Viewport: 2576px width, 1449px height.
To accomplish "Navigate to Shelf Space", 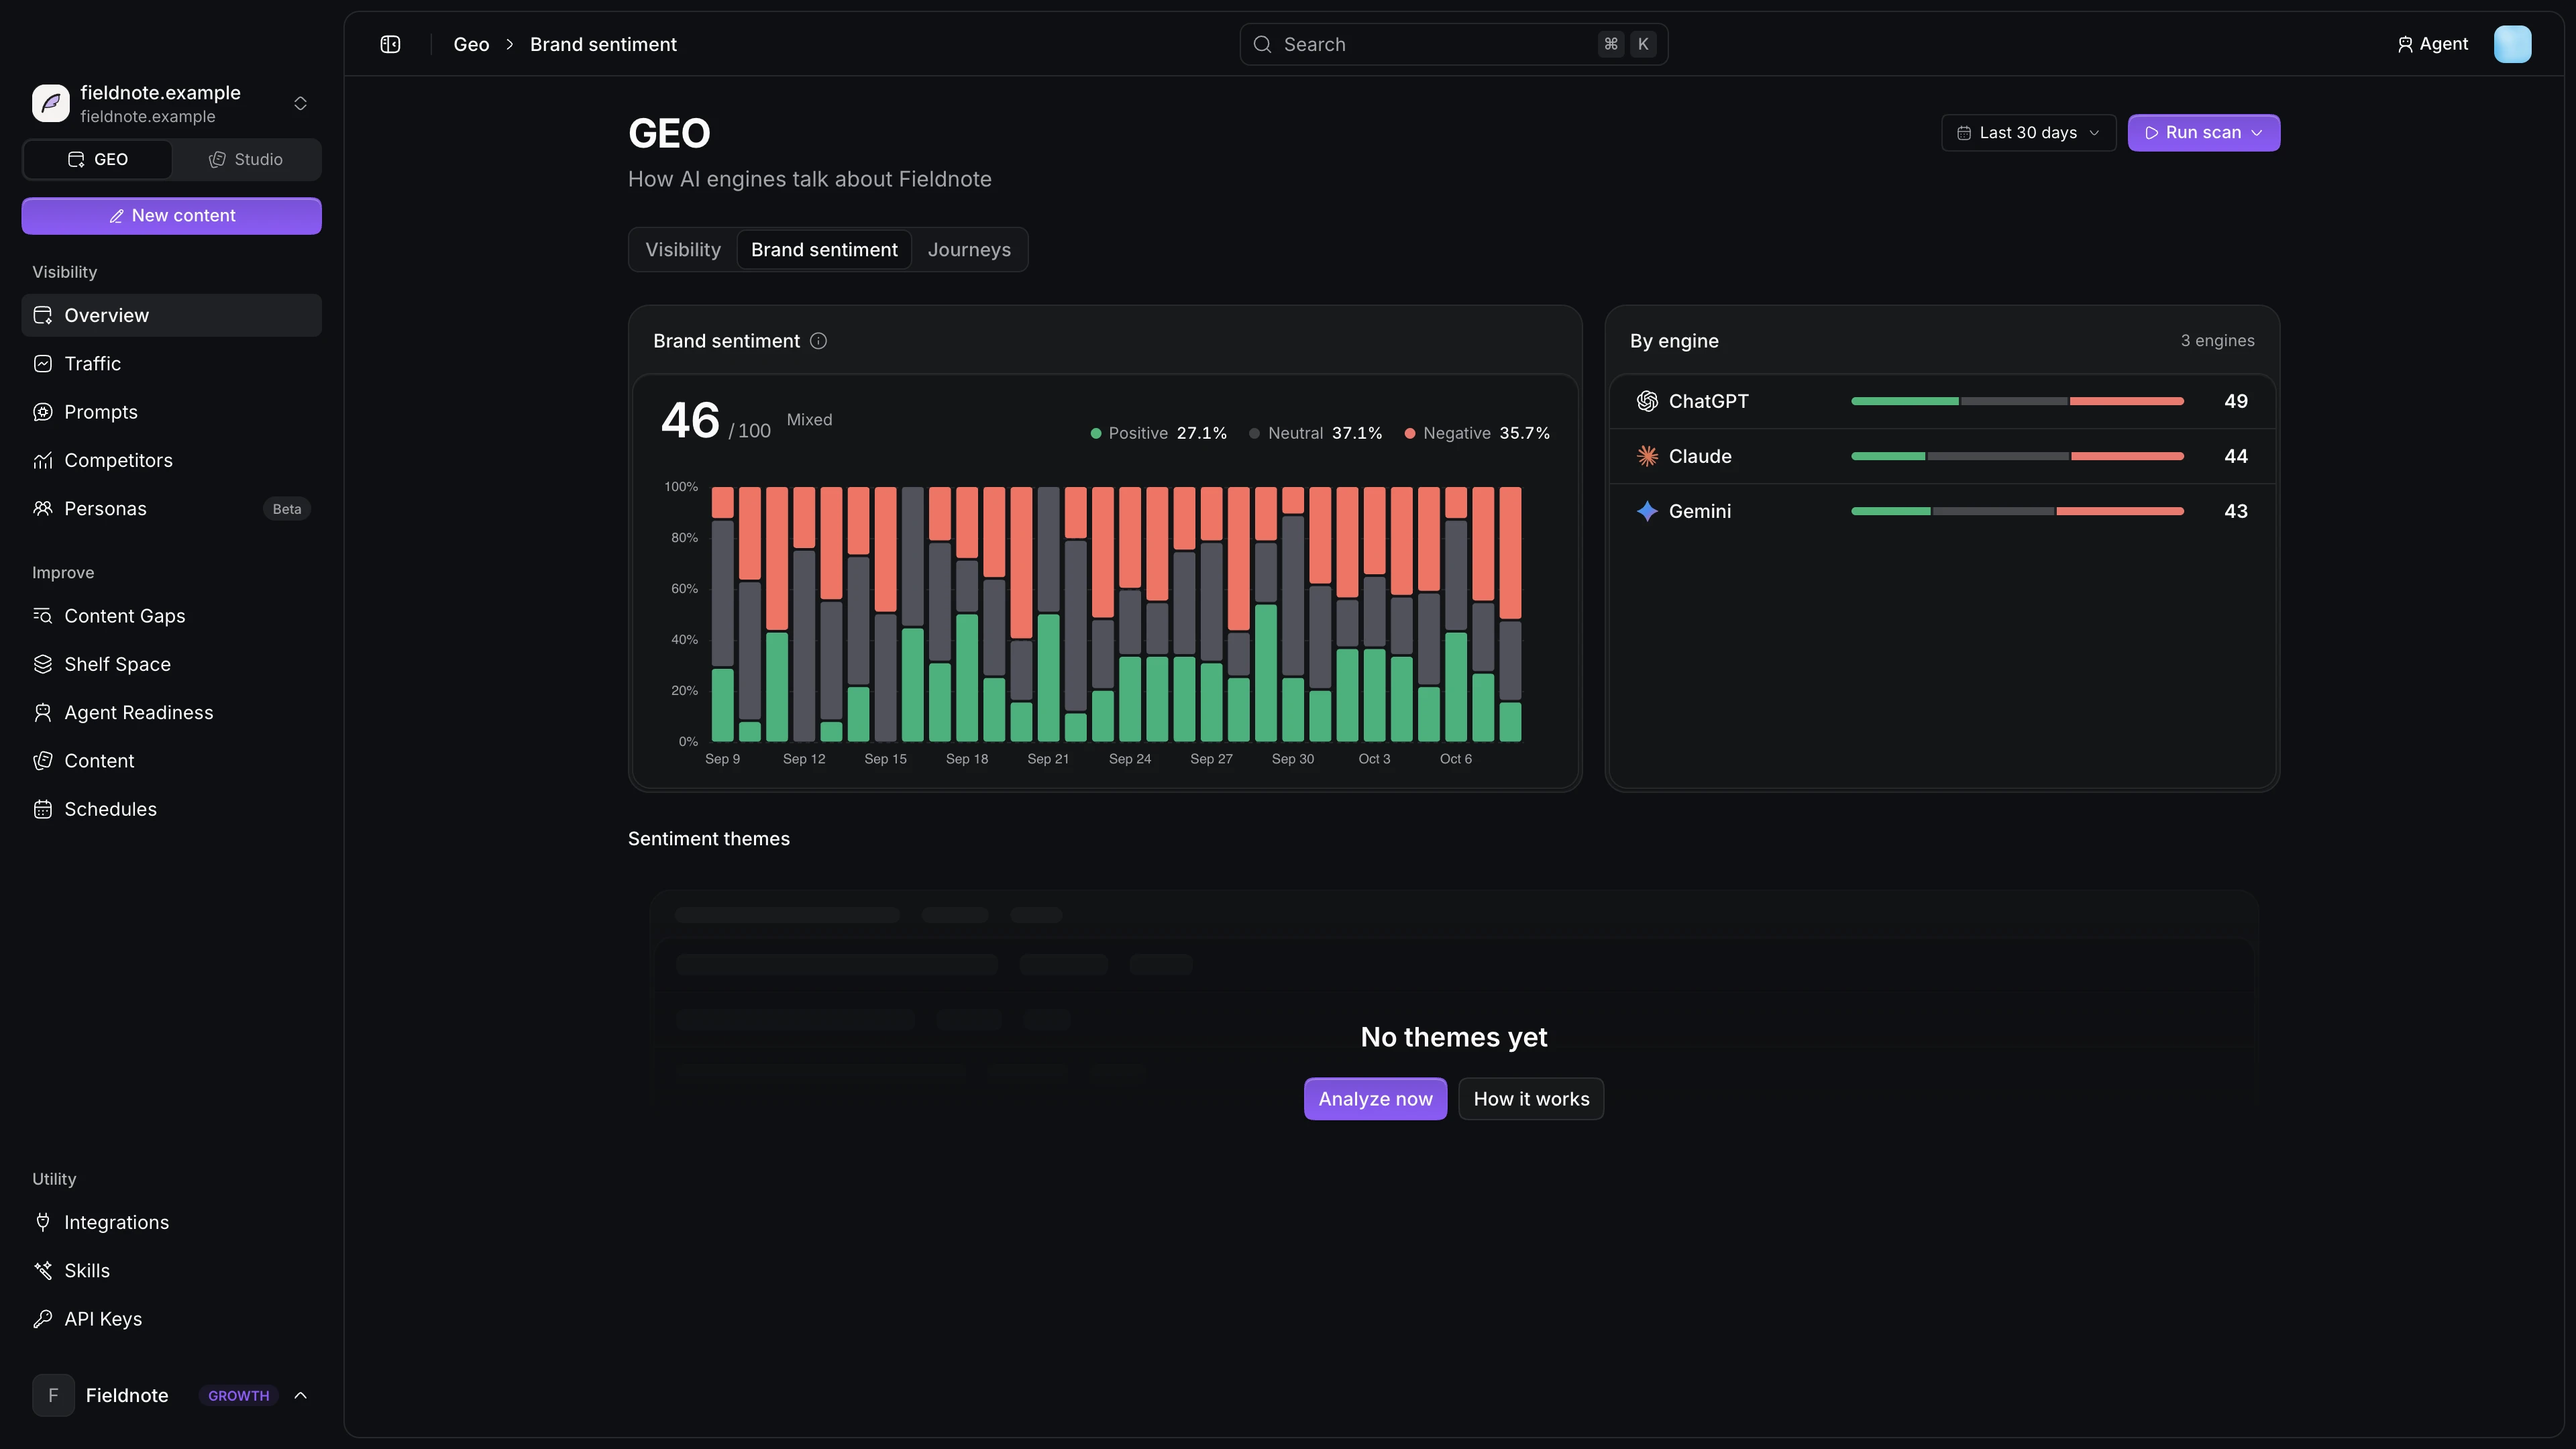I will (x=171, y=664).
